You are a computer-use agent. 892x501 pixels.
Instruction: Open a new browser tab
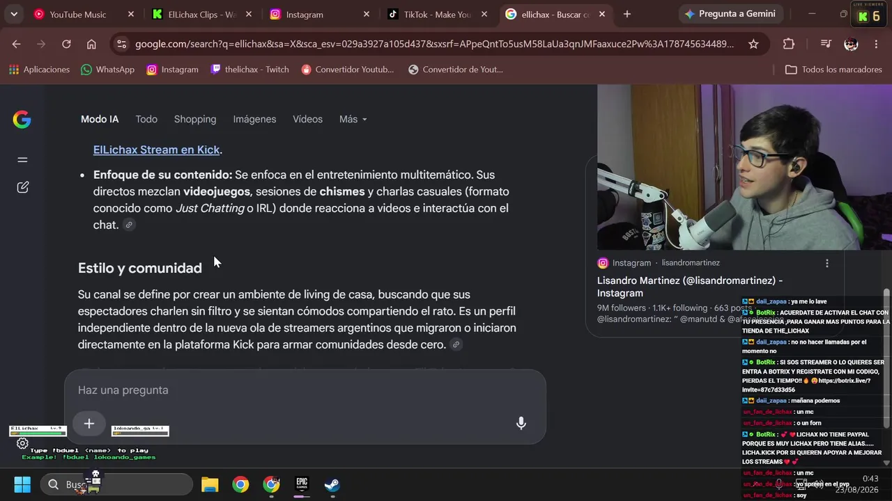click(x=627, y=14)
